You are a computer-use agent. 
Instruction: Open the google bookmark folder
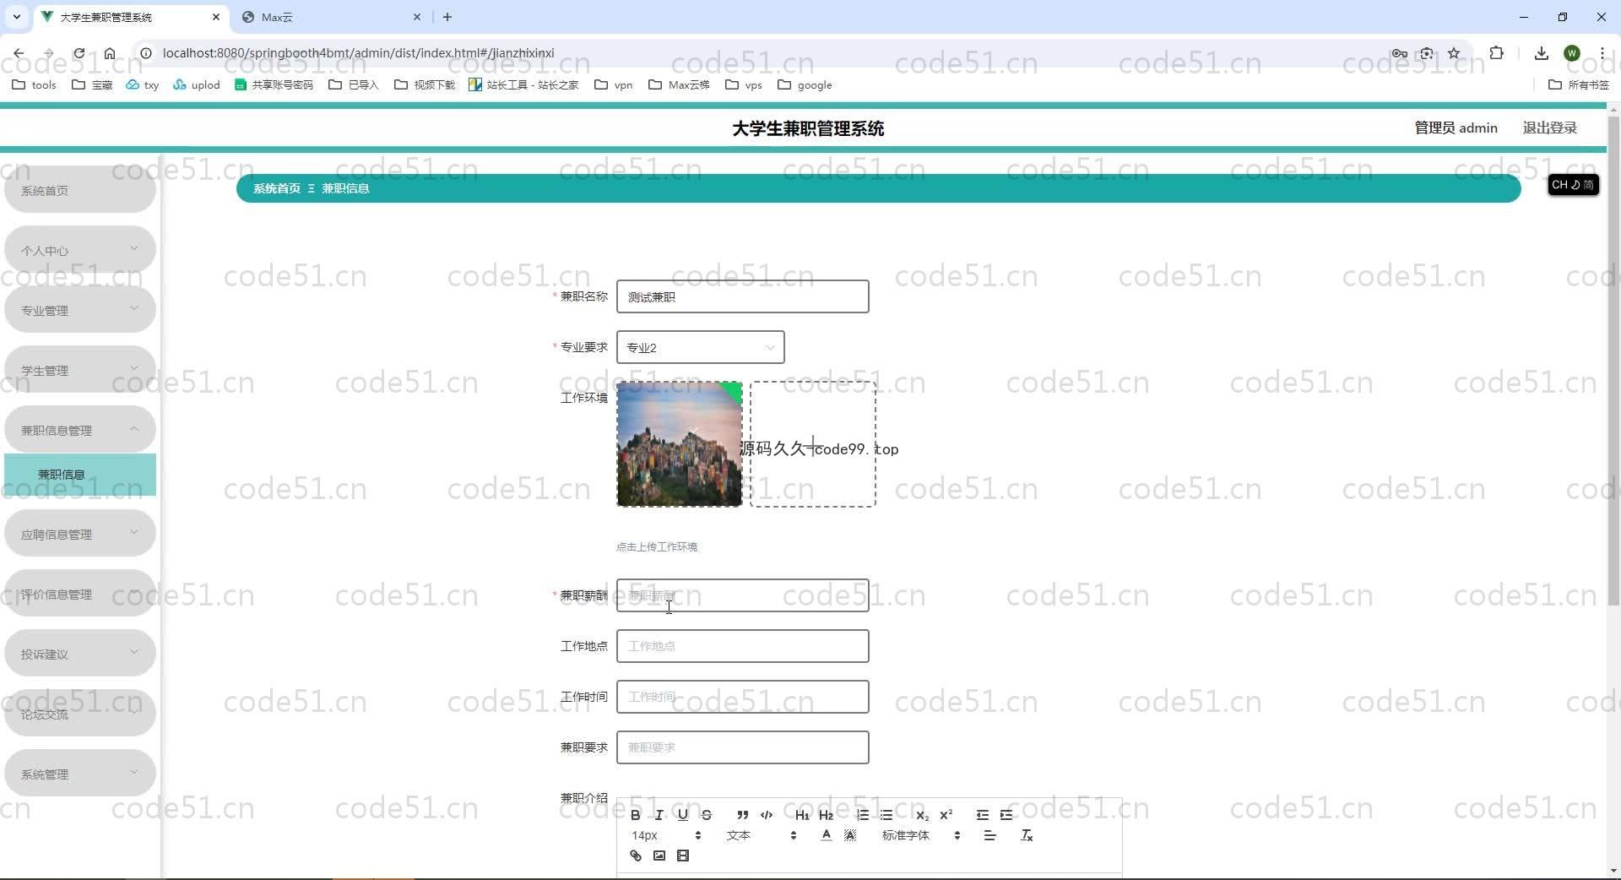[805, 84]
